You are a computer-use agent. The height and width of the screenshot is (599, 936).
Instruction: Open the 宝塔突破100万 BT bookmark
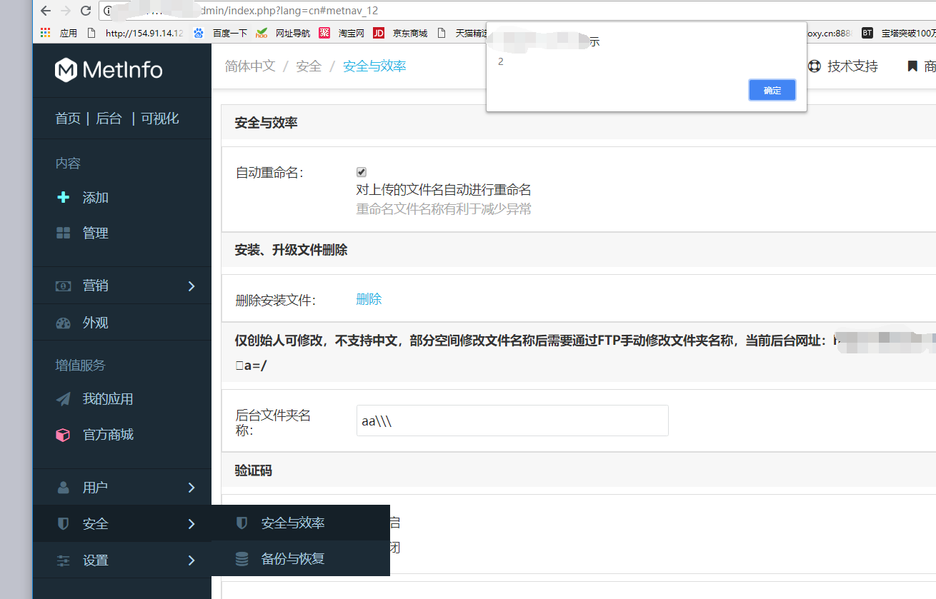point(899,33)
